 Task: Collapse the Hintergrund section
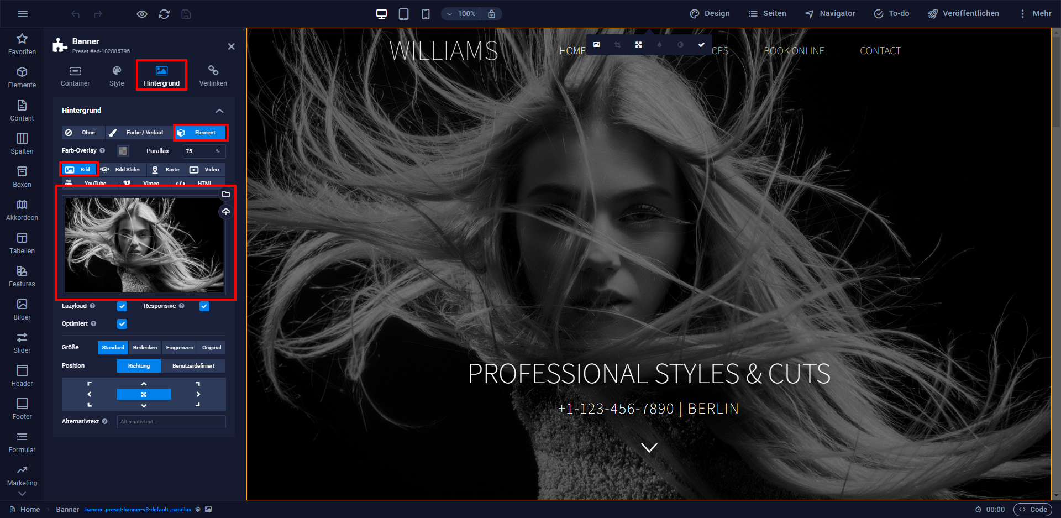pos(219,111)
